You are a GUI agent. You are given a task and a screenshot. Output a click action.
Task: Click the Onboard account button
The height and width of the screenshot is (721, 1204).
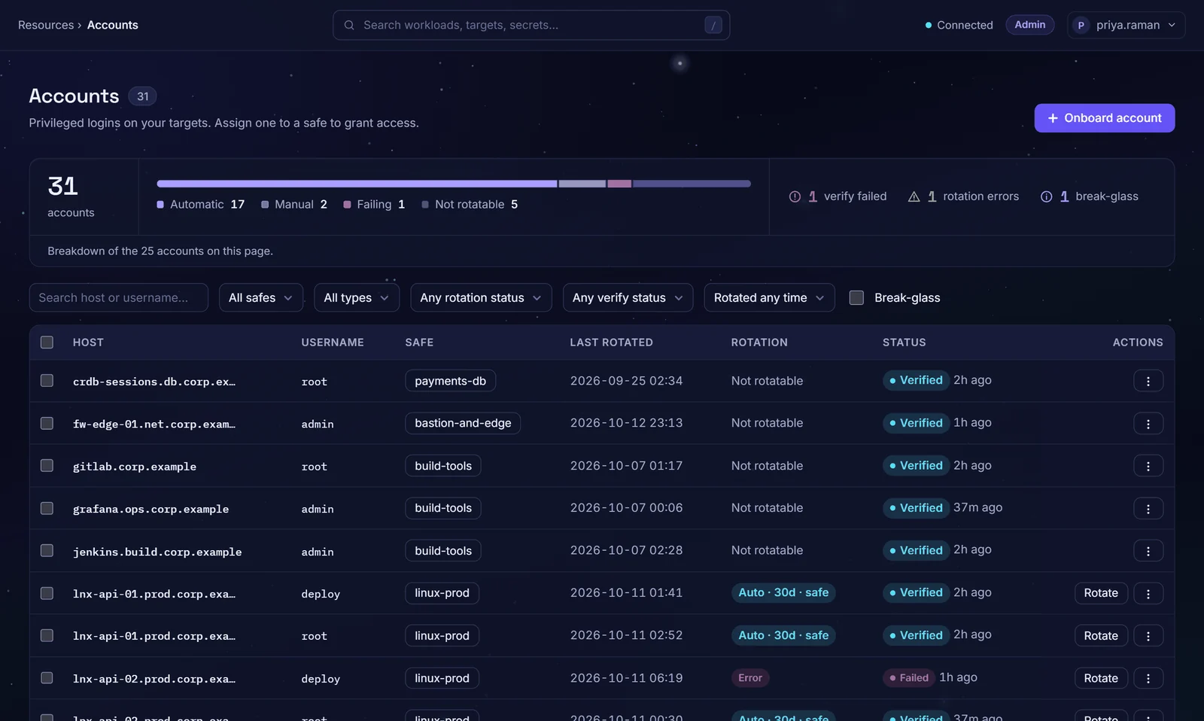(1104, 118)
